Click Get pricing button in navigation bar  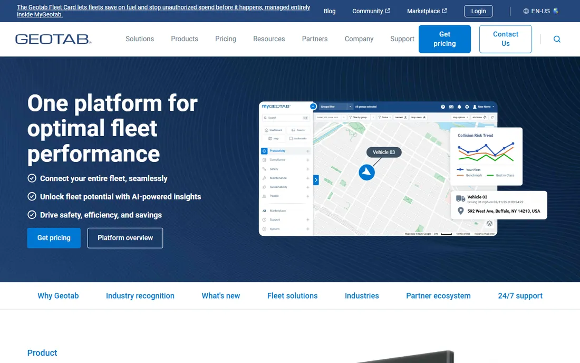coord(444,39)
